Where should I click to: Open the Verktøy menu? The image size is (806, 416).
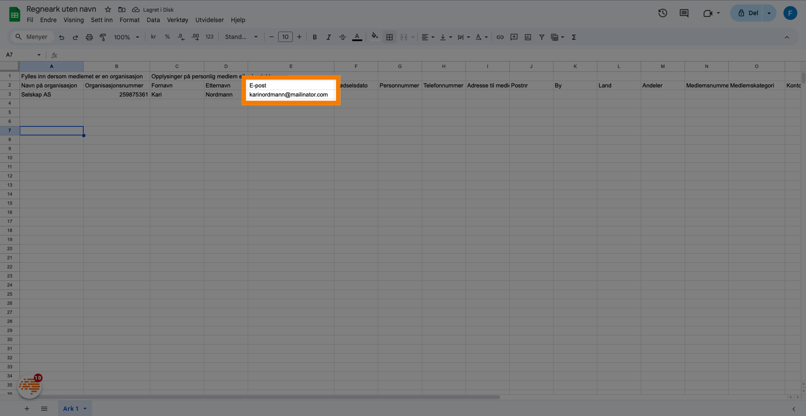[178, 20]
